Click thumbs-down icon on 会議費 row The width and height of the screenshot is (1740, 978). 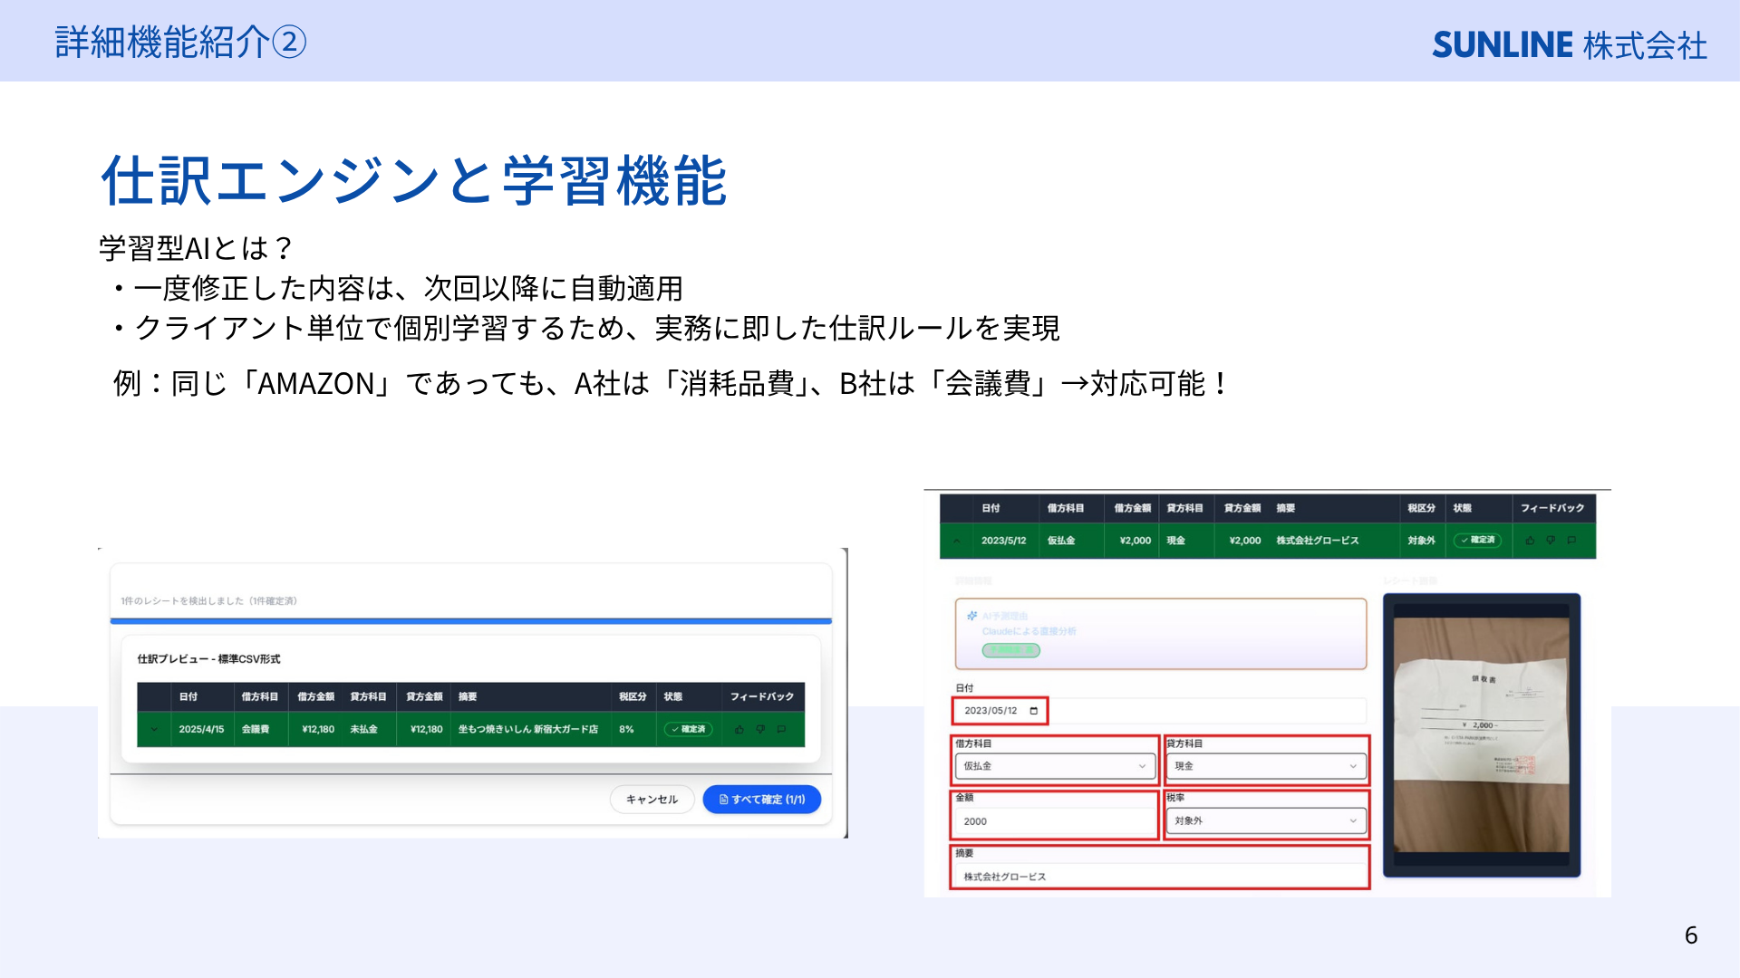(760, 730)
